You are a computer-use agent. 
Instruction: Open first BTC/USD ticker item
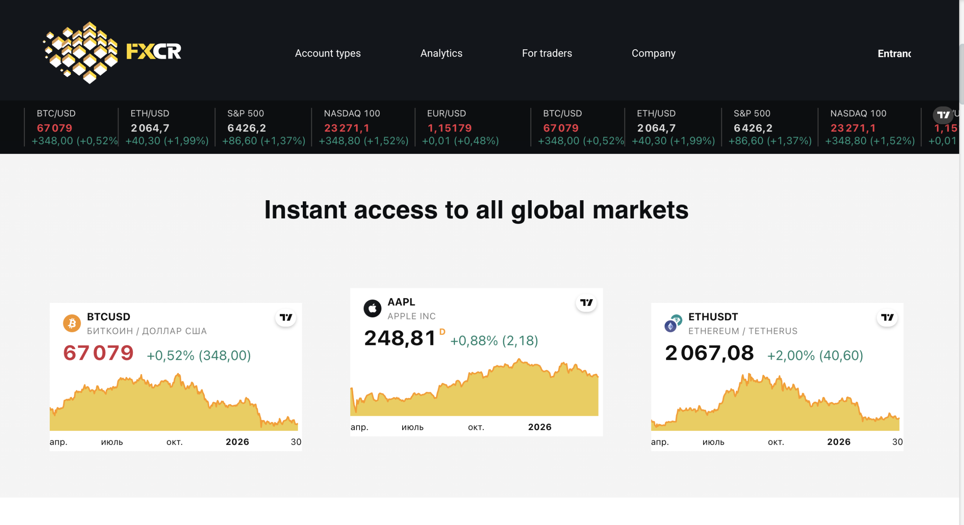[71, 127]
